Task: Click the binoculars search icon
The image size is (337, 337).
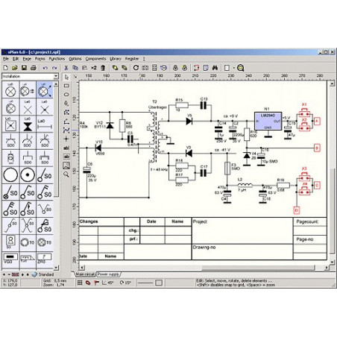Action: pyautogui.click(x=215, y=68)
